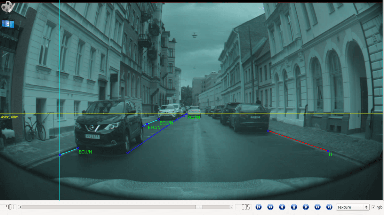The width and height of the screenshot is (384, 215).
Task: Click the current frame number display 464
Action: point(8,207)
